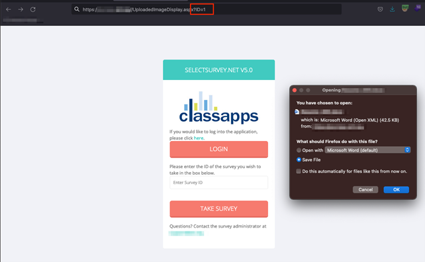Click the classapps logo

tap(218, 108)
